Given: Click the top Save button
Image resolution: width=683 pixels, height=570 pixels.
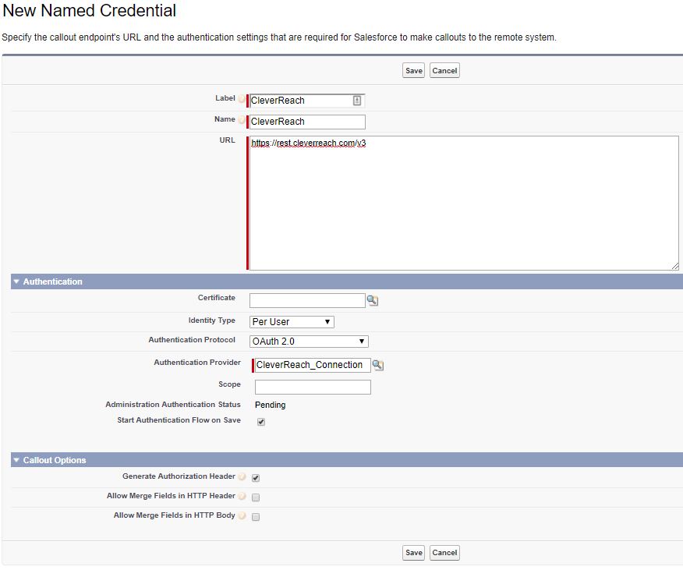Looking at the screenshot, I should [x=413, y=71].
